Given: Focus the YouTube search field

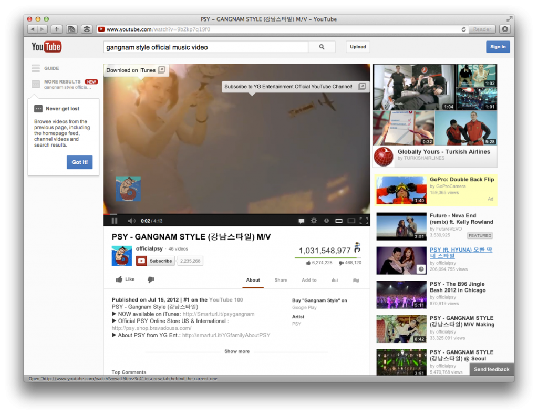Looking at the screenshot, I should [x=205, y=47].
